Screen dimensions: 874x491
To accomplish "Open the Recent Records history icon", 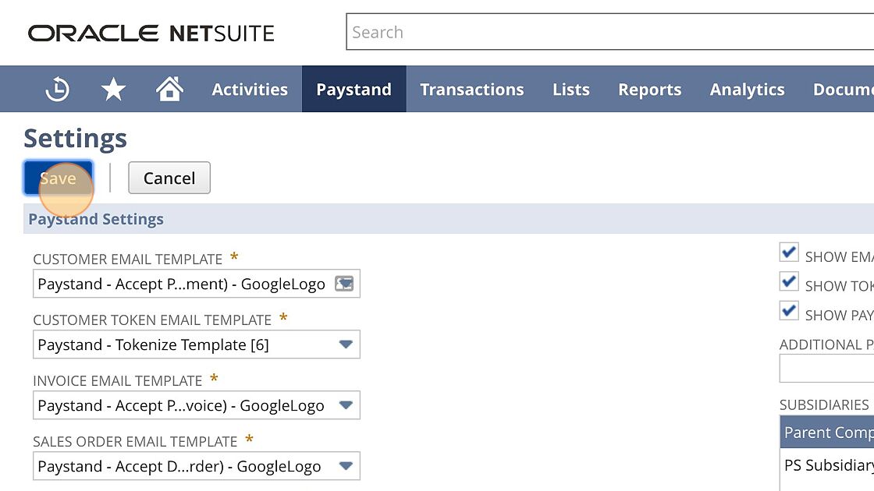I will coord(58,89).
